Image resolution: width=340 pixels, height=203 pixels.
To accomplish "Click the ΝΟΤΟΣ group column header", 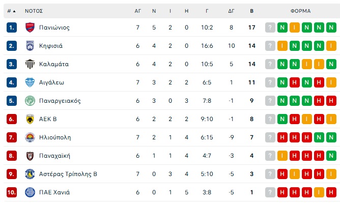I will 34,11.
